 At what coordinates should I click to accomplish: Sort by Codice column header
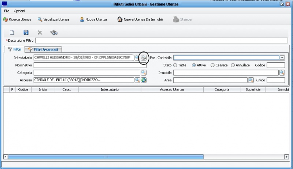(x=23, y=89)
